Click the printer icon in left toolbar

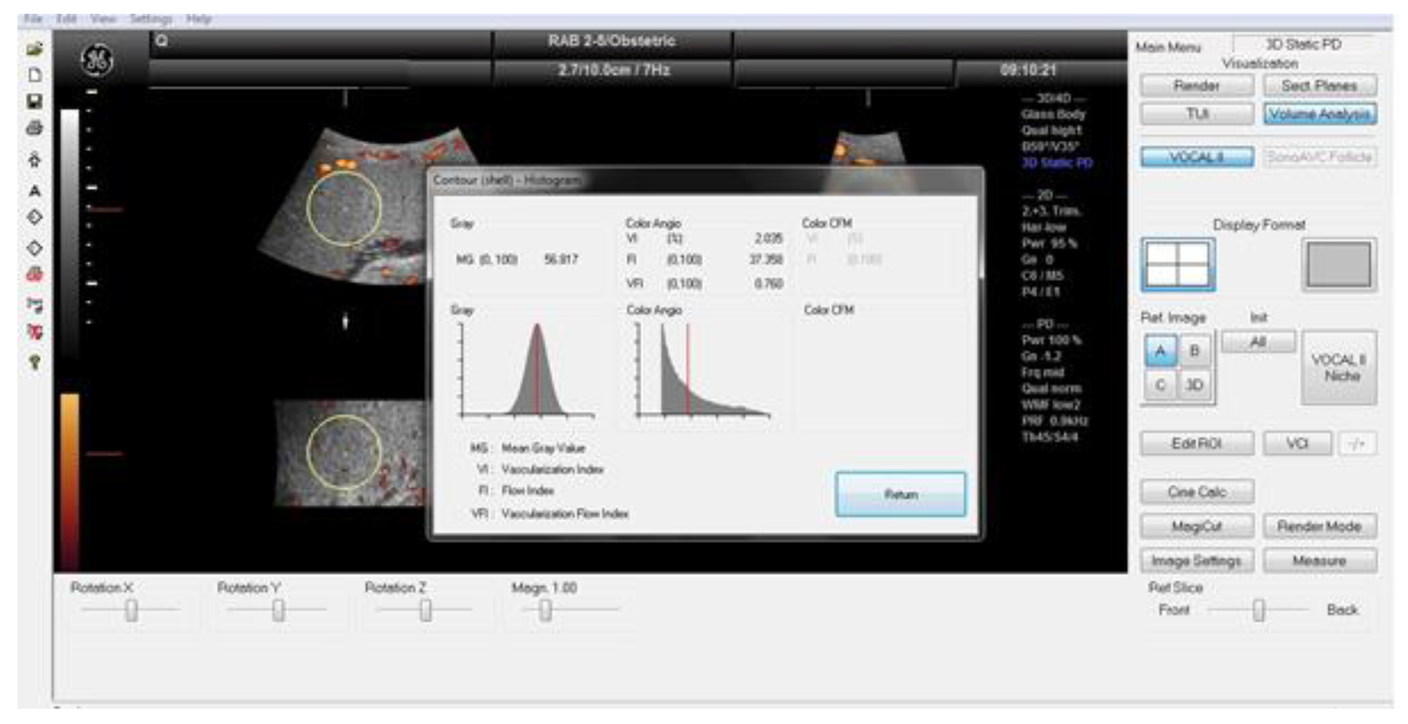[34, 128]
